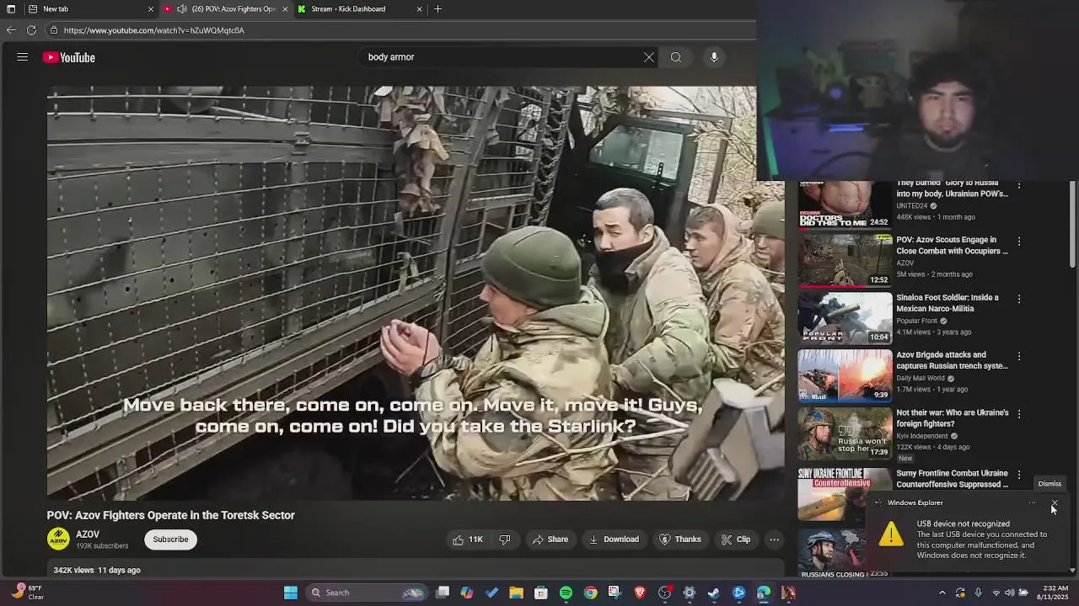The image size is (1079, 606).
Task: Go back using the browser back arrow
Action: click(x=11, y=30)
